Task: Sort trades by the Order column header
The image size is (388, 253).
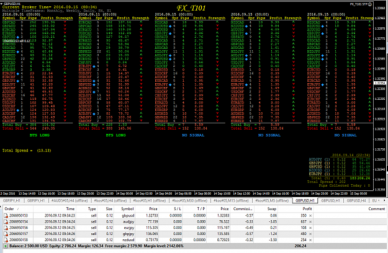Action: point(18,209)
